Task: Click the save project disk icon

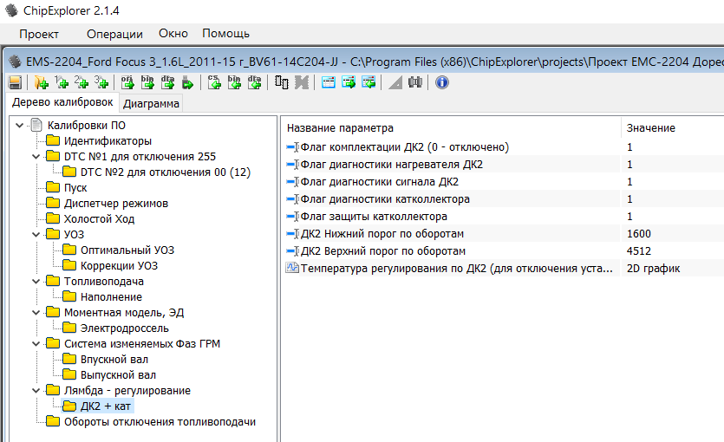Action: 15,82
